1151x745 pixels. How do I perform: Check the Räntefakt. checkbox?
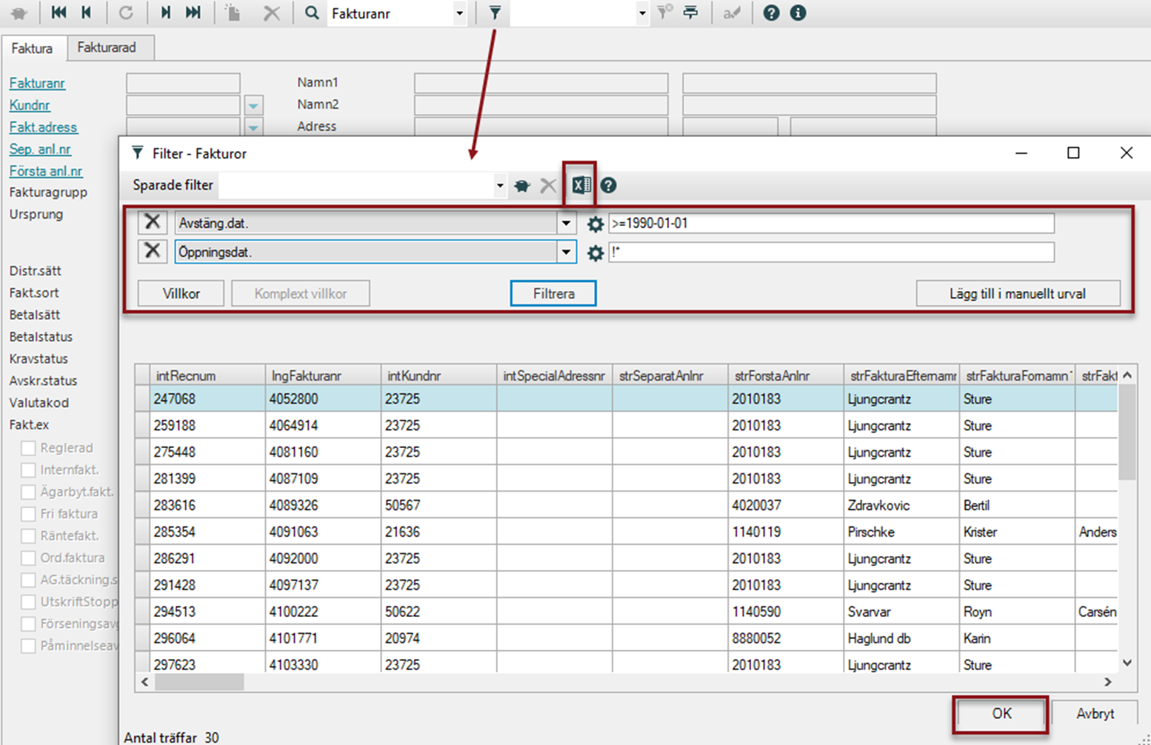[x=28, y=536]
